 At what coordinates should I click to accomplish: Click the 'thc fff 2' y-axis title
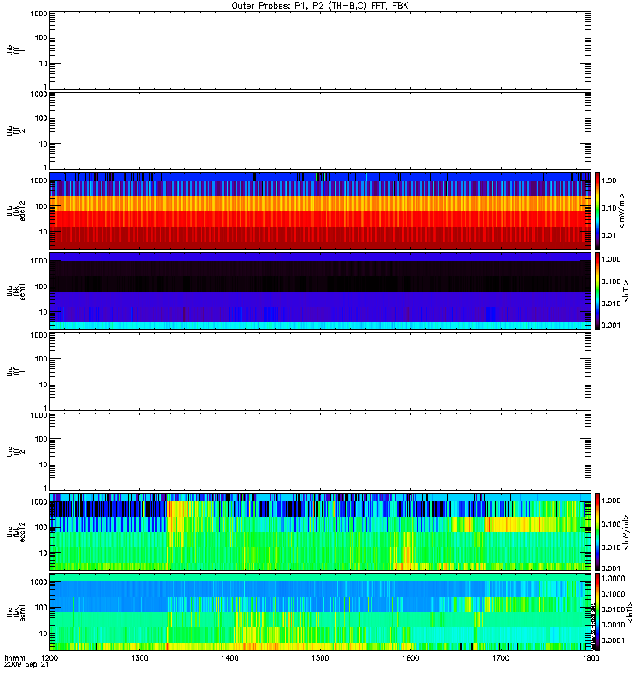(x=15, y=452)
